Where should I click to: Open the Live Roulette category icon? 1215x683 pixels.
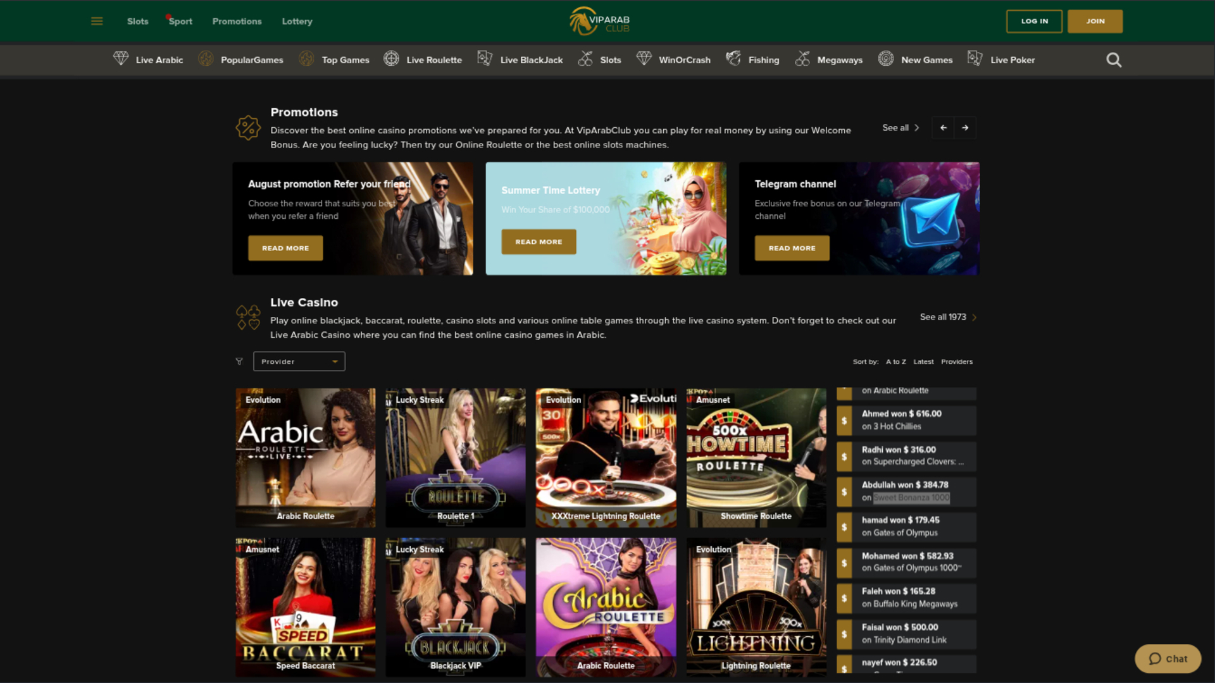point(391,59)
